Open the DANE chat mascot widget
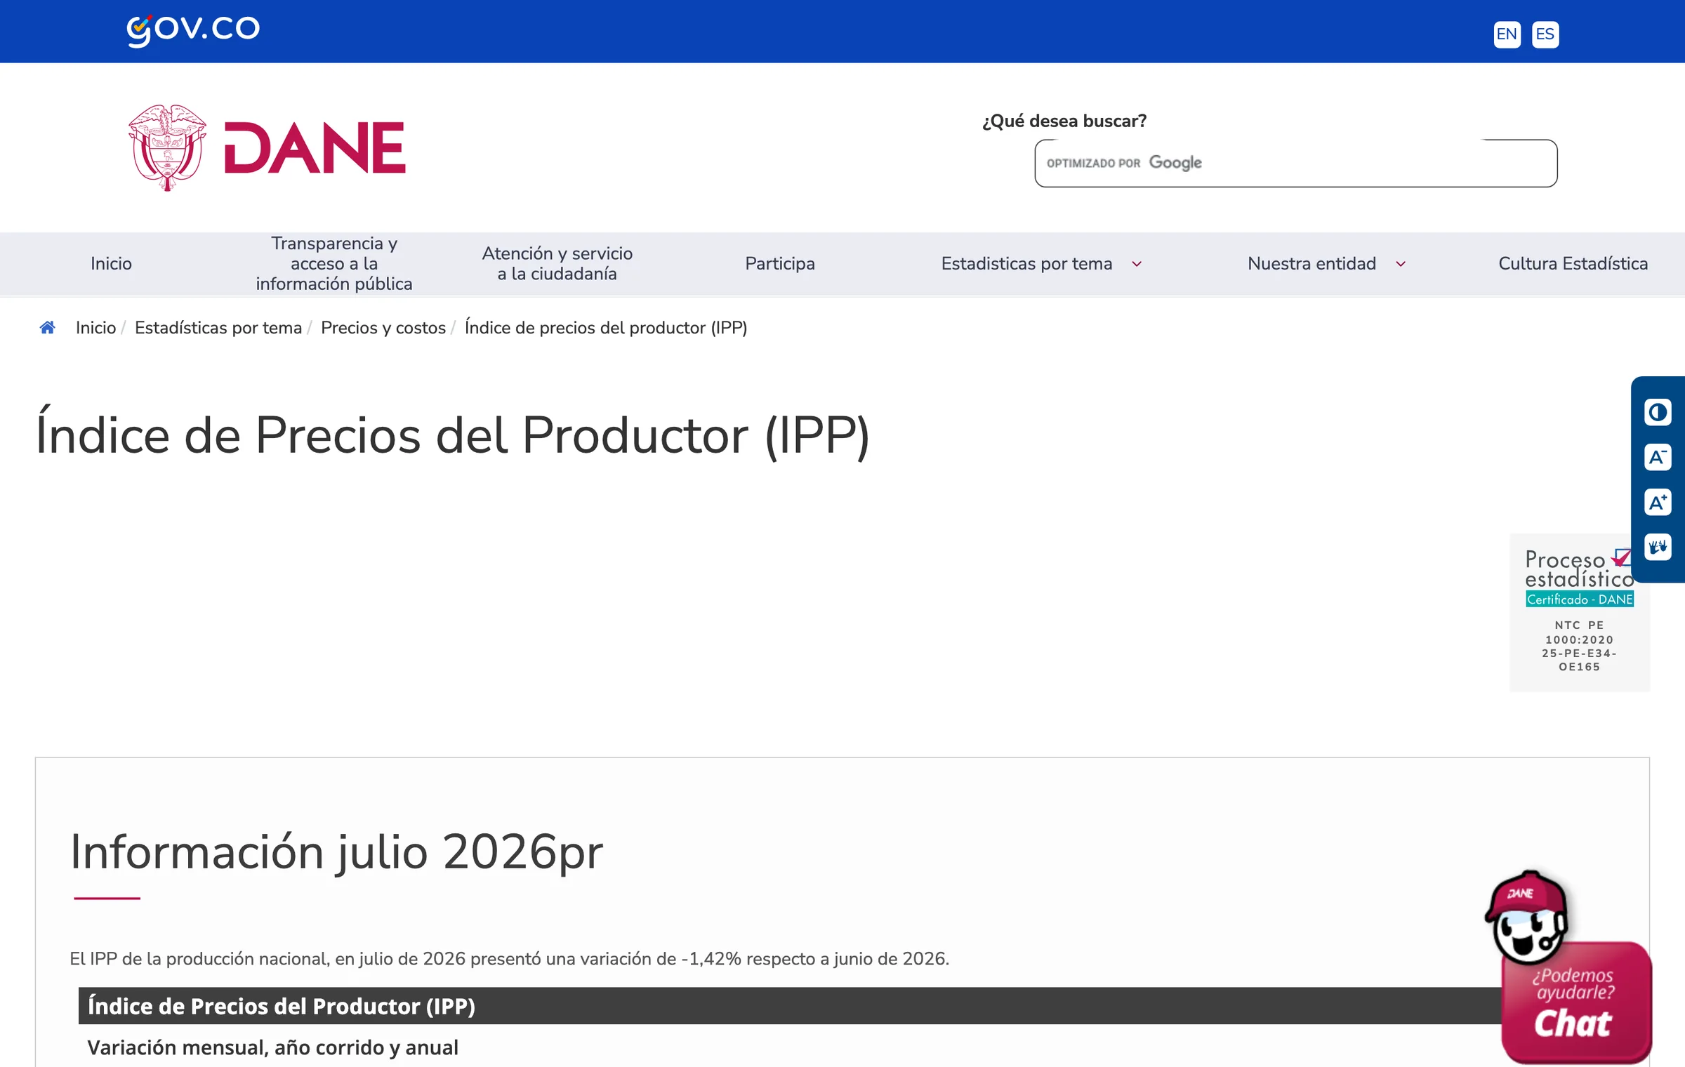The image size is (1685, 1067). tap(1569, 967)
